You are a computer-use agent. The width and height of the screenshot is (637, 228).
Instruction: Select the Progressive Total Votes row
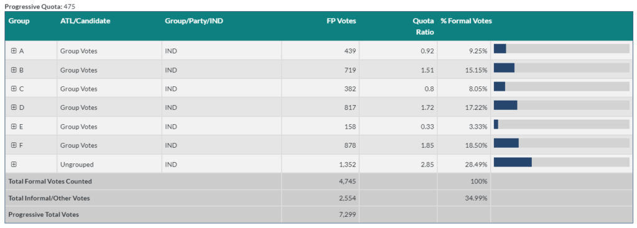pyautogui.click(x=318, y=214)
